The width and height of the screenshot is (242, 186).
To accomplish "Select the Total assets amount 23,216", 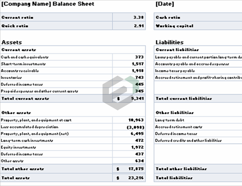I will click(x=136, y=177).
